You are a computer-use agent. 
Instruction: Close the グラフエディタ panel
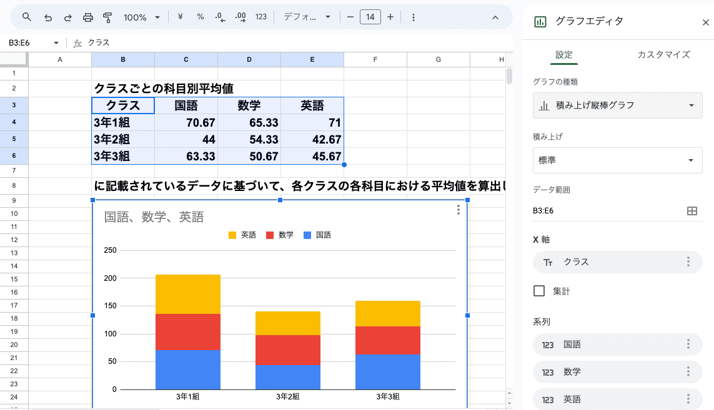(705, 22)
